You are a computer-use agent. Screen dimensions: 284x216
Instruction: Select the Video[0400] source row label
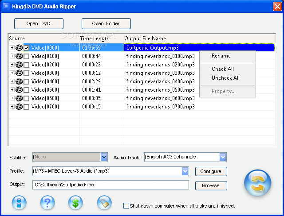[x=45, y=81]
